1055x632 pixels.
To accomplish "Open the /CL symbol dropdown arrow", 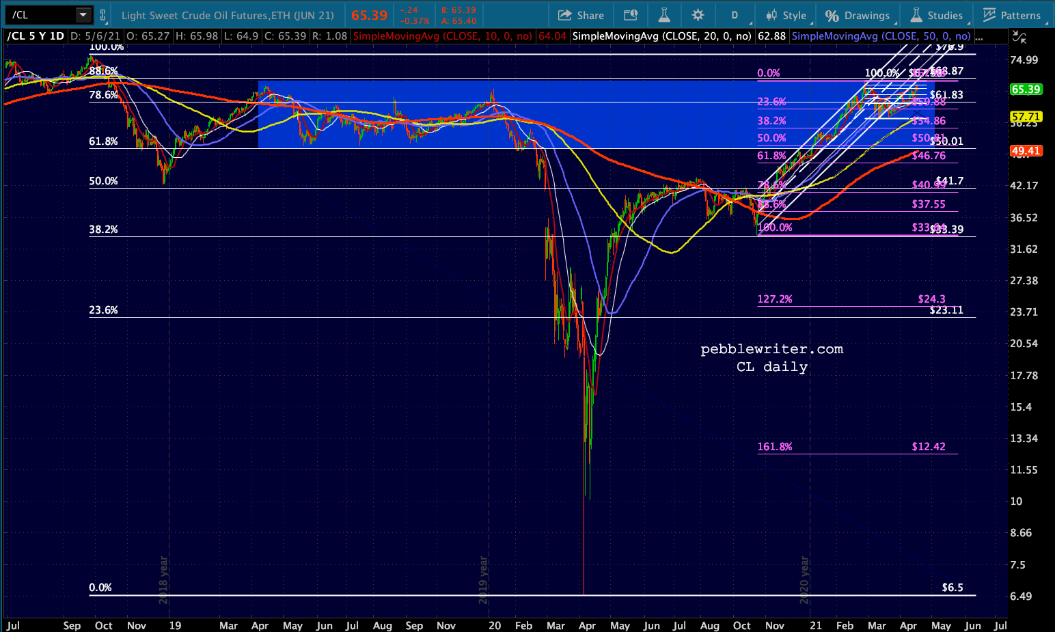I will click(83, 15).
